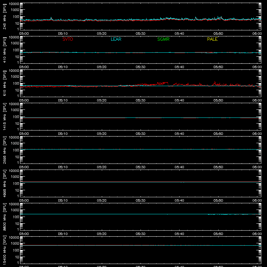The image size is (267, 267).
Task: Click 06:00 time label of 2695 MHz plot
Action: pos(257,167)
